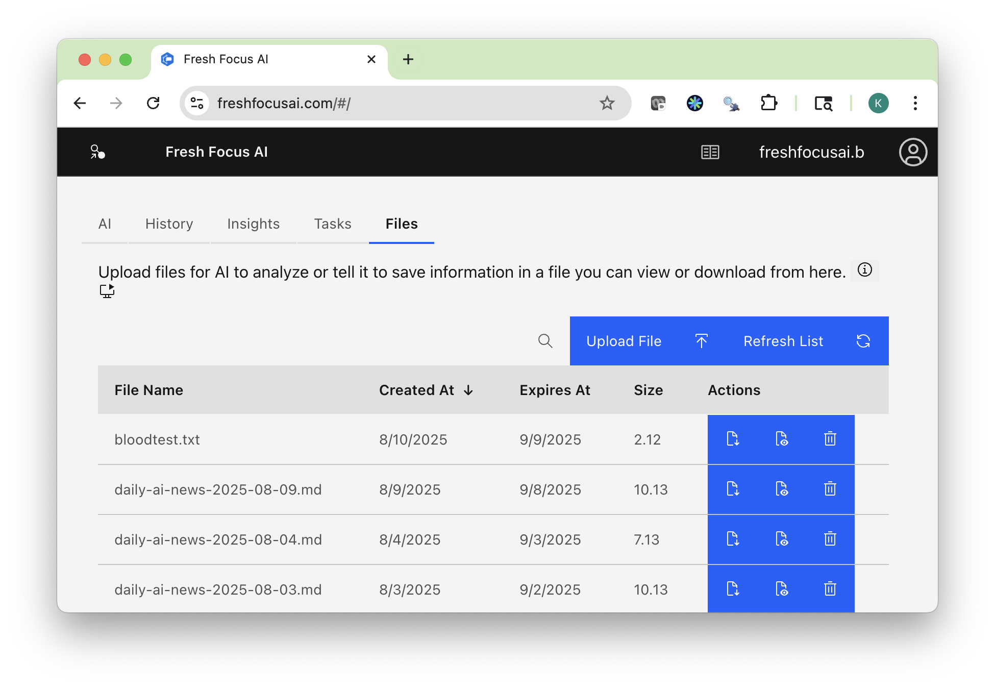Image resolution: width=995 pixels, height=688 pixels.
Task: Open the documentation book icon in the header
Action: (x=710, y=152)
